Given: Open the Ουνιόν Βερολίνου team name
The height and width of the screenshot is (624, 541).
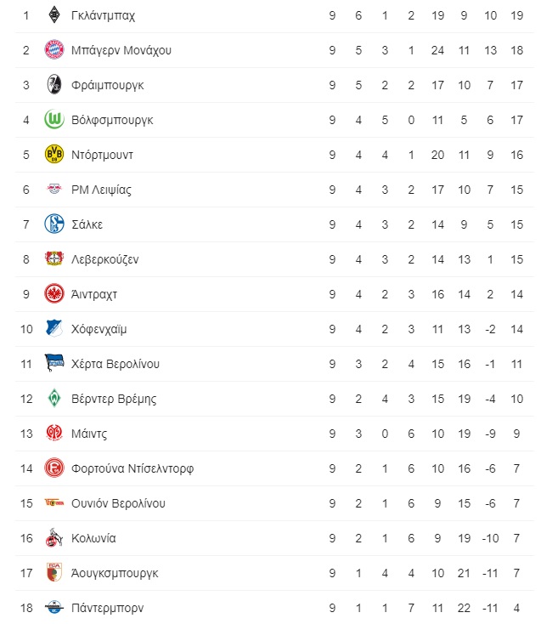Looking at the screenshot, I should (x=118, y=503).
